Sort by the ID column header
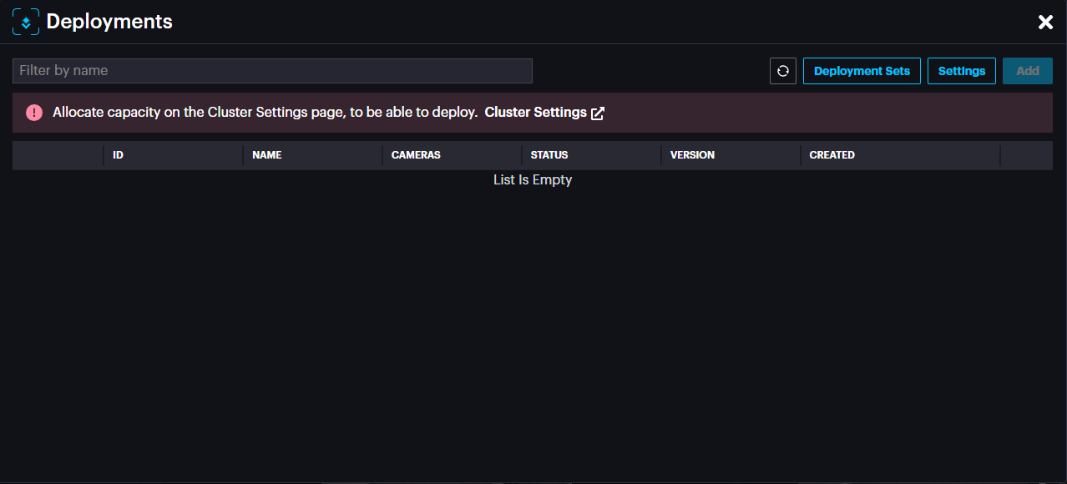1067x484 pixels. [119, 155]
